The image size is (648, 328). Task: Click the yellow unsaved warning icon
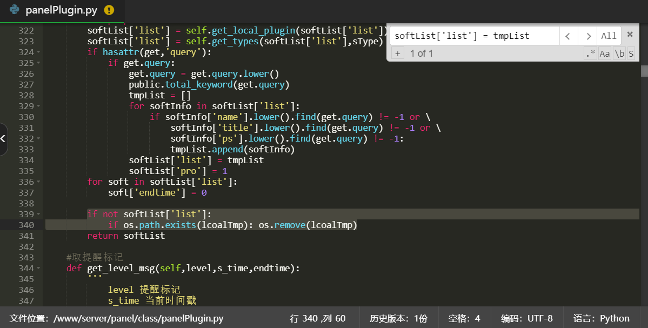point(109,10)
